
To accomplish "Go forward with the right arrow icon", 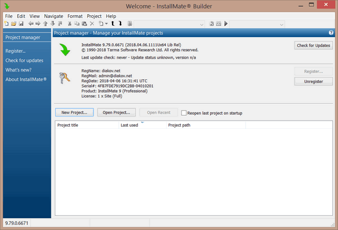I will (x=38, y=24).
